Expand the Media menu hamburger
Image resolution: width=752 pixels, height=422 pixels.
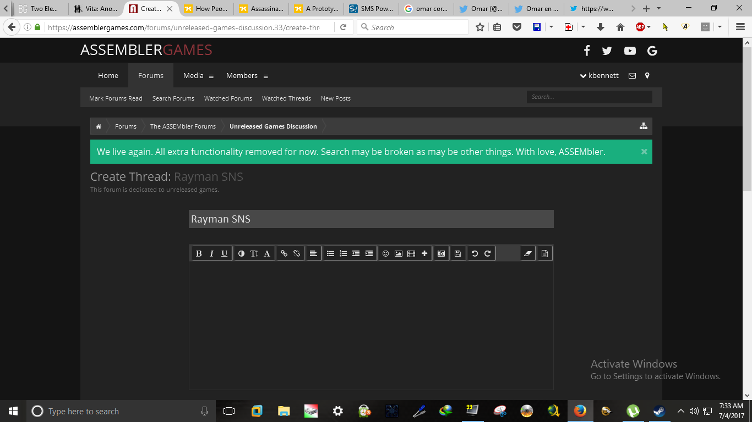coord(211,76)
